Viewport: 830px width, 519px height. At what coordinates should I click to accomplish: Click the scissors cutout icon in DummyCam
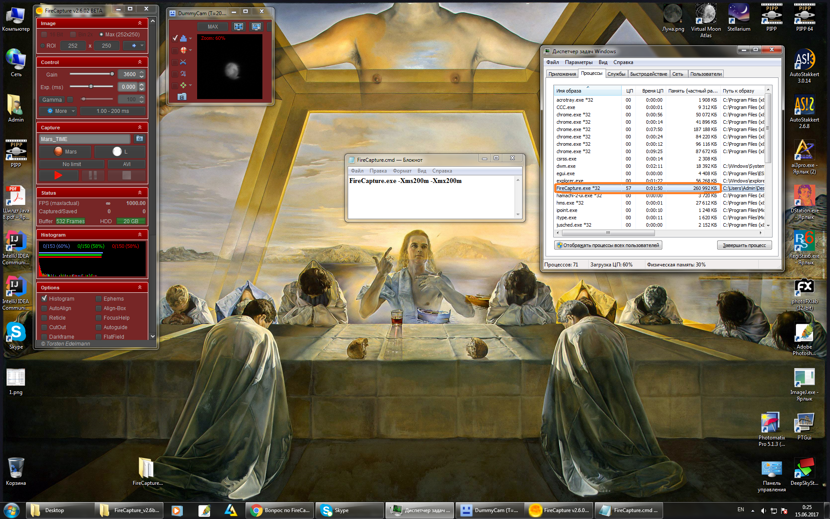(183, 62)
